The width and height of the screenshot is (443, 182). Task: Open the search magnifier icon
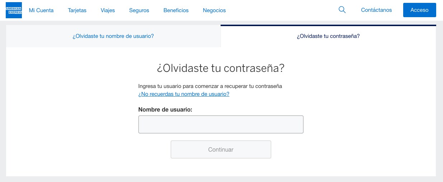coord(342,10)
